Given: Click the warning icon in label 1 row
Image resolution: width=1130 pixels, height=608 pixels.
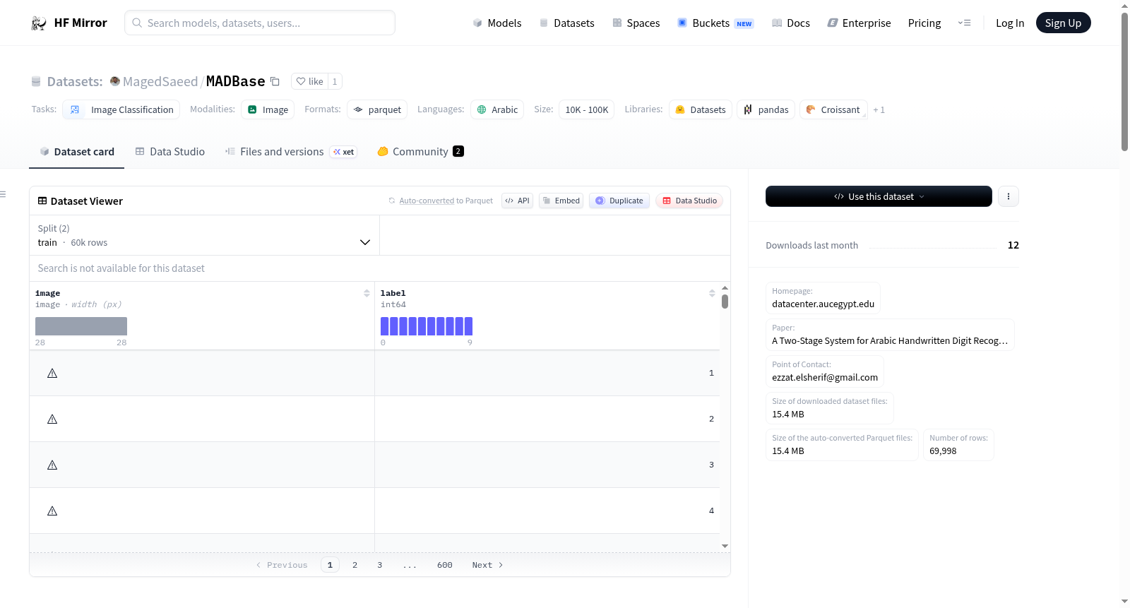Looking at the screenshot, I should click(52, 373).
